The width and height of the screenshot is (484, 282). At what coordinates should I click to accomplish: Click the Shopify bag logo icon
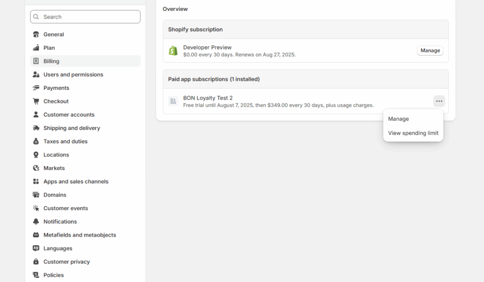[173, 51]
